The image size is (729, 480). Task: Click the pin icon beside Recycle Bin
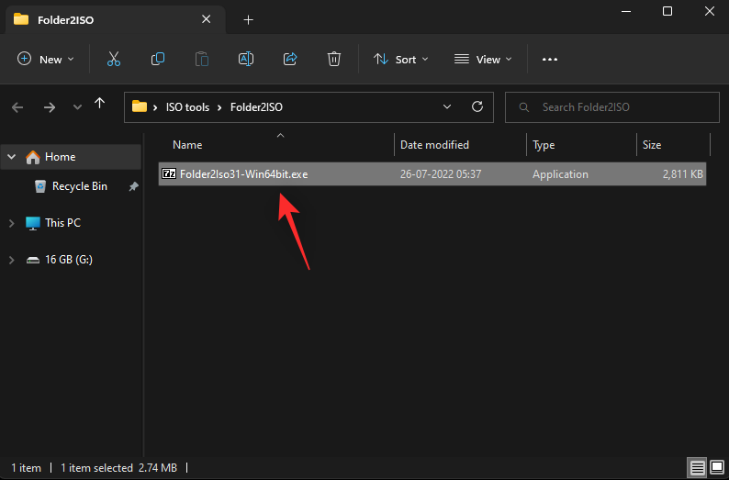(133, 186)
